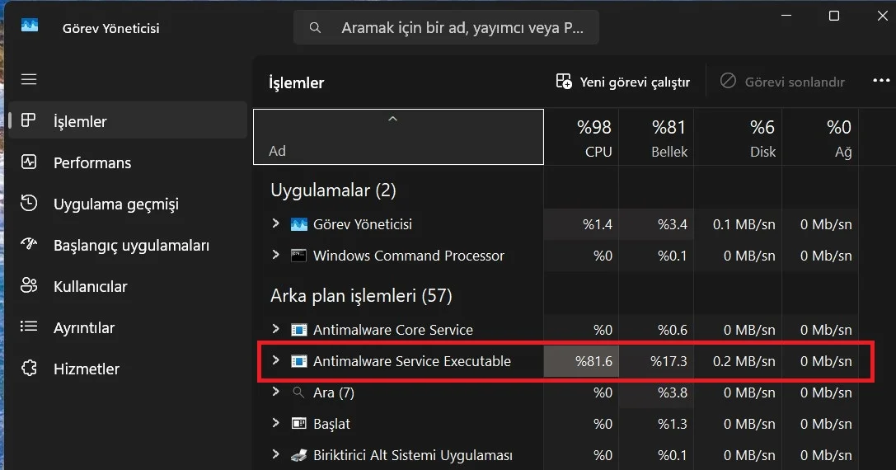Open the Hizmetler tab
This screenshot has height=470, width=896.
pos(129,369)
